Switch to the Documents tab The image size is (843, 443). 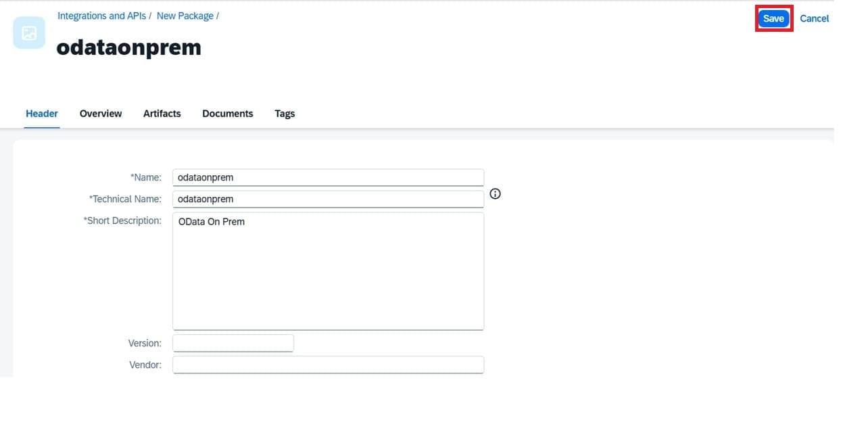coord(227,114)
